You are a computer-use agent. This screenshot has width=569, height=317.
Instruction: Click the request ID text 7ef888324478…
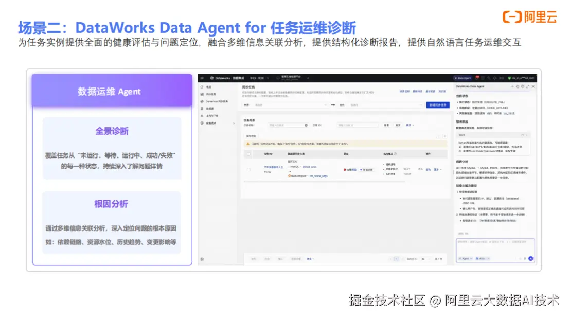pyautogui.click(x=497, y=221)
